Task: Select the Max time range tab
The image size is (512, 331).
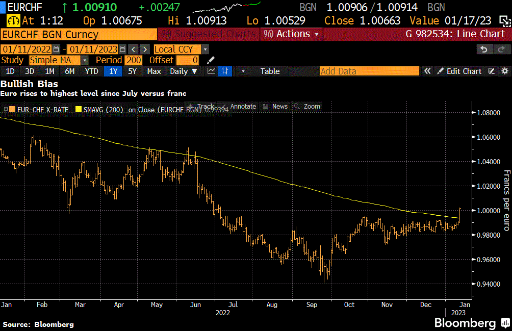Action: 154,71
